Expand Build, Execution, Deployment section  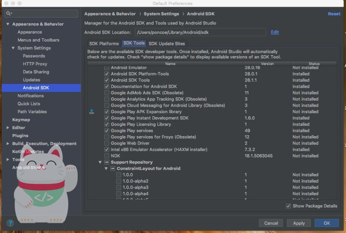point(8,144)
